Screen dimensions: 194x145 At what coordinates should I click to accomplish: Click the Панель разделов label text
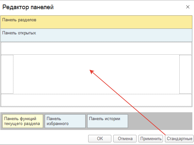[x=19, y=20]
